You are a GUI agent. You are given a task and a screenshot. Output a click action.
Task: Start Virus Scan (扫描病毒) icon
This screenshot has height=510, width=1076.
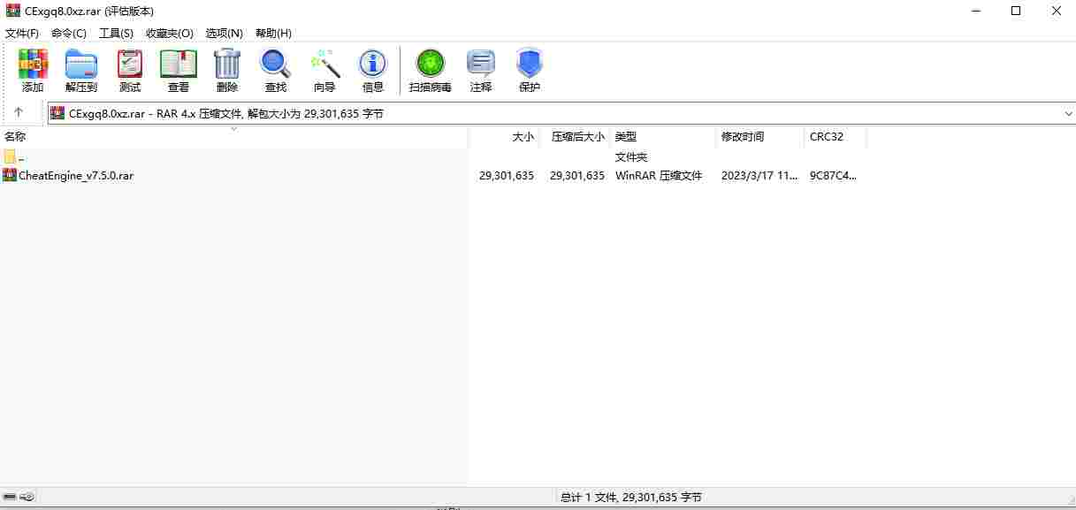point(431,70)
